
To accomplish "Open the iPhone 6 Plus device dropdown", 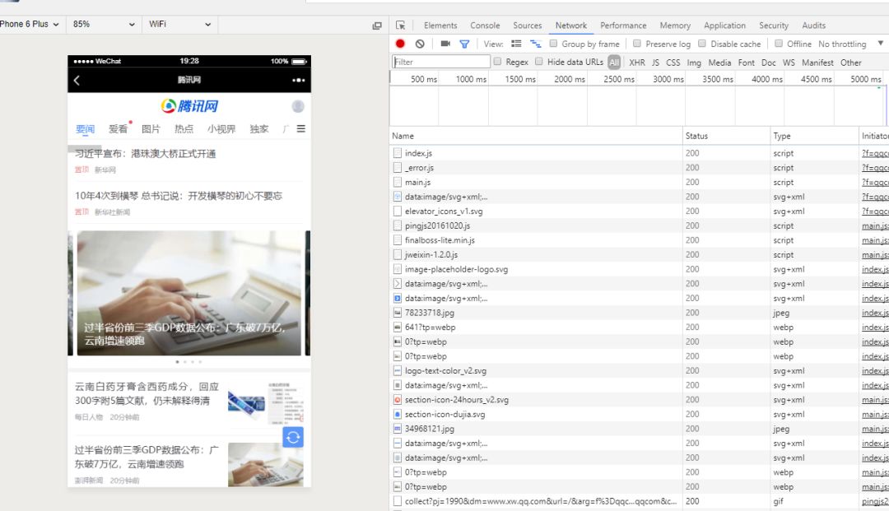I will pyautogui.click(x=30, y=25).
